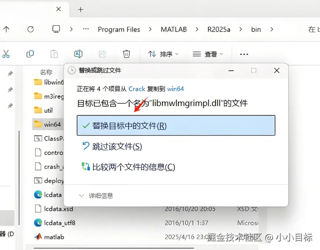Select the libwin6 folder in file list
320x250 pixels.
tap(49, 82)
